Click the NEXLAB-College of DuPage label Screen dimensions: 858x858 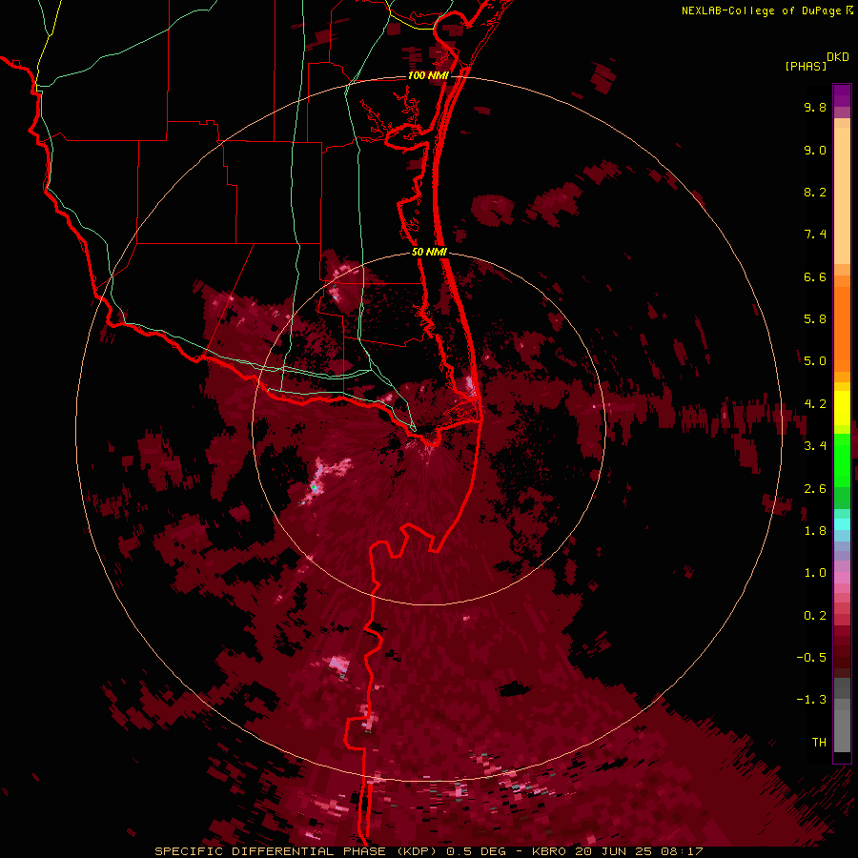pos(761,10)
